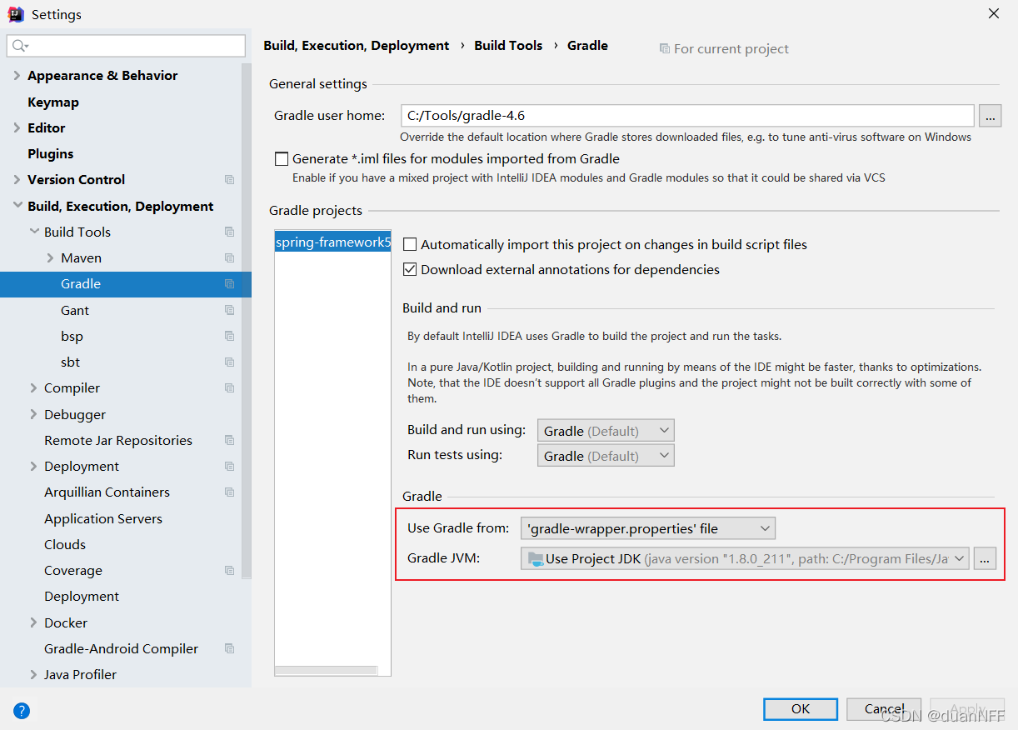Expand the Docker node
Screen dimensions: 1018x730
pyautogui.click(x=33, y=622)
